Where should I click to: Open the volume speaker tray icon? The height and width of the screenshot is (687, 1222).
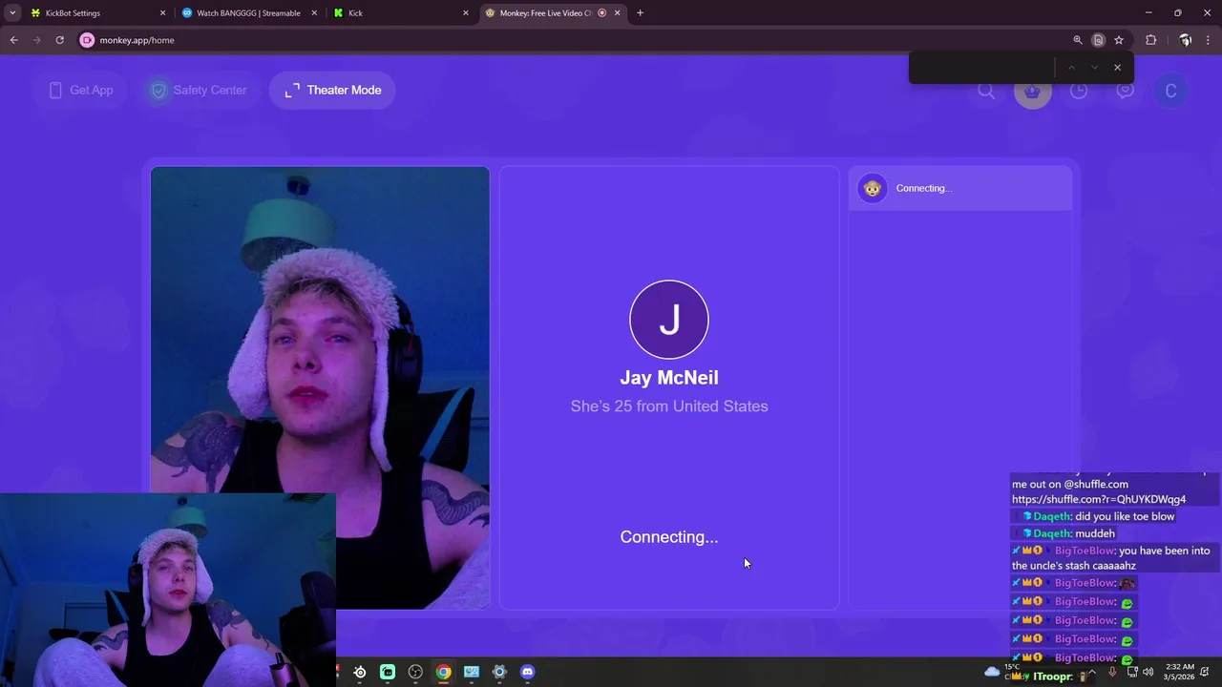pyautogui.click(x=1148, y=672)
